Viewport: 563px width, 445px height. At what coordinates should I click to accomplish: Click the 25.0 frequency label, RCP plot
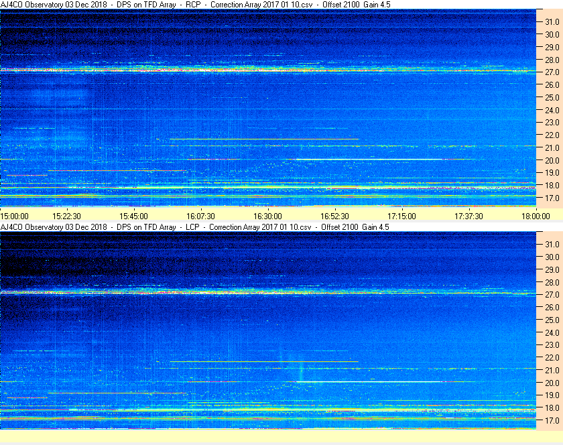pos(552,97)
